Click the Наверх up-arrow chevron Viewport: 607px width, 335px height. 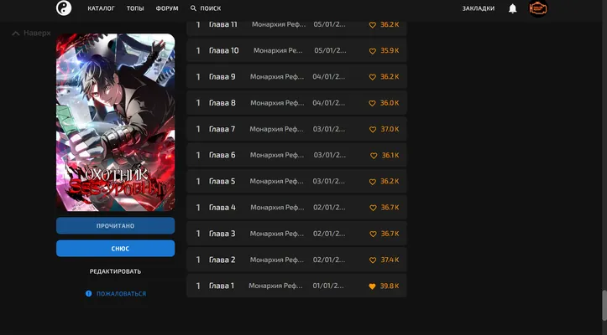15,33
